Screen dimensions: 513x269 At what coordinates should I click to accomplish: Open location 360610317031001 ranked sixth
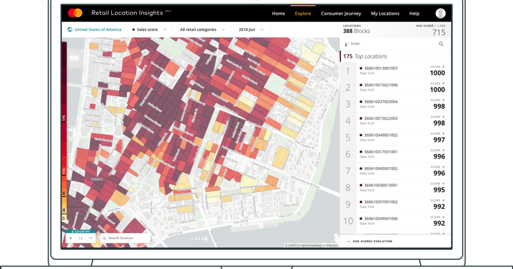click(x=395, y=154)
